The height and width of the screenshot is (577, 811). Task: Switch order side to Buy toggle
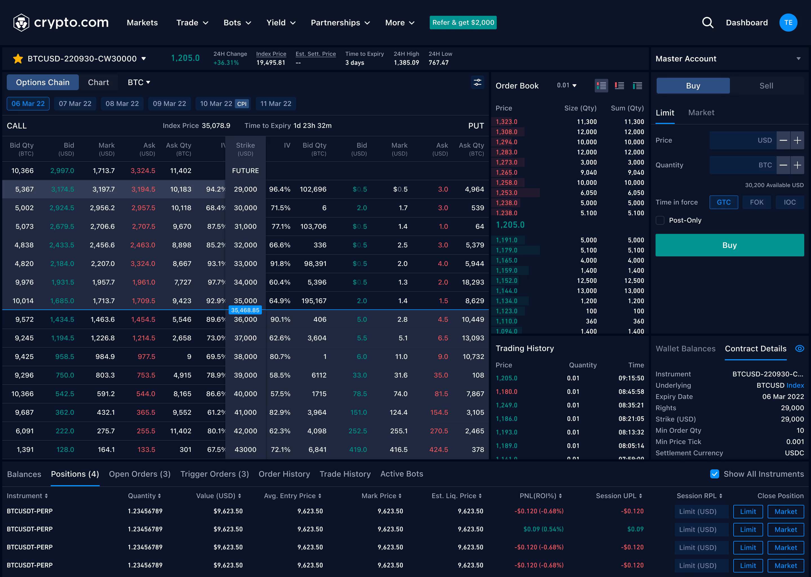click(x=693, y=86)
